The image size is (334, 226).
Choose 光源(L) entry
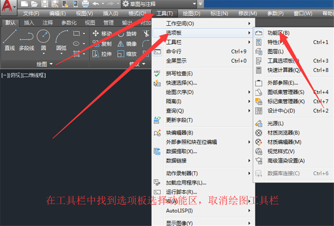click(294, 123)
